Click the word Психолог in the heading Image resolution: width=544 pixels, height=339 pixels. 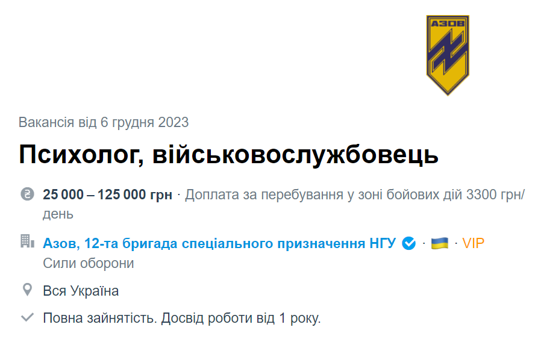click(80, 155)
